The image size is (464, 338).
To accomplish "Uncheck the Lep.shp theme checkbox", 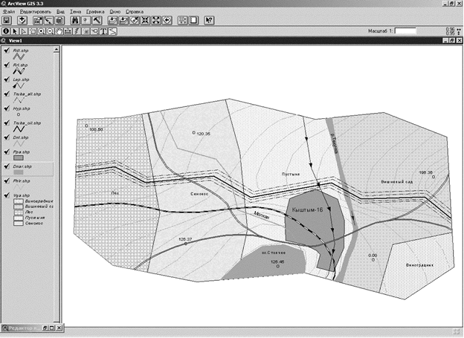I will [6, 79].
